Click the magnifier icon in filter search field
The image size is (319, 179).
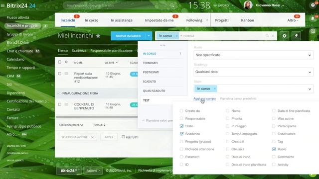[x=267, y=36]
